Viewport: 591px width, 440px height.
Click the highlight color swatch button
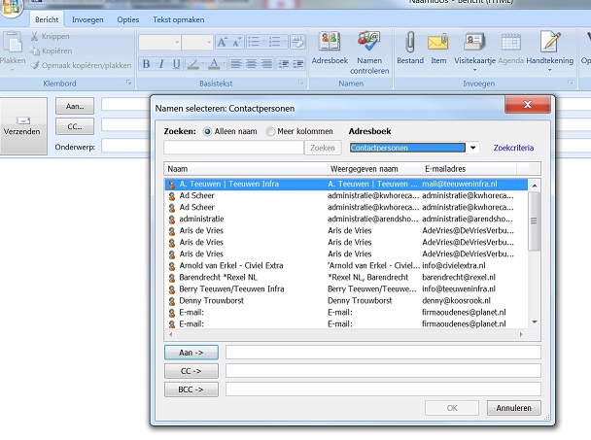coord(193,64)
